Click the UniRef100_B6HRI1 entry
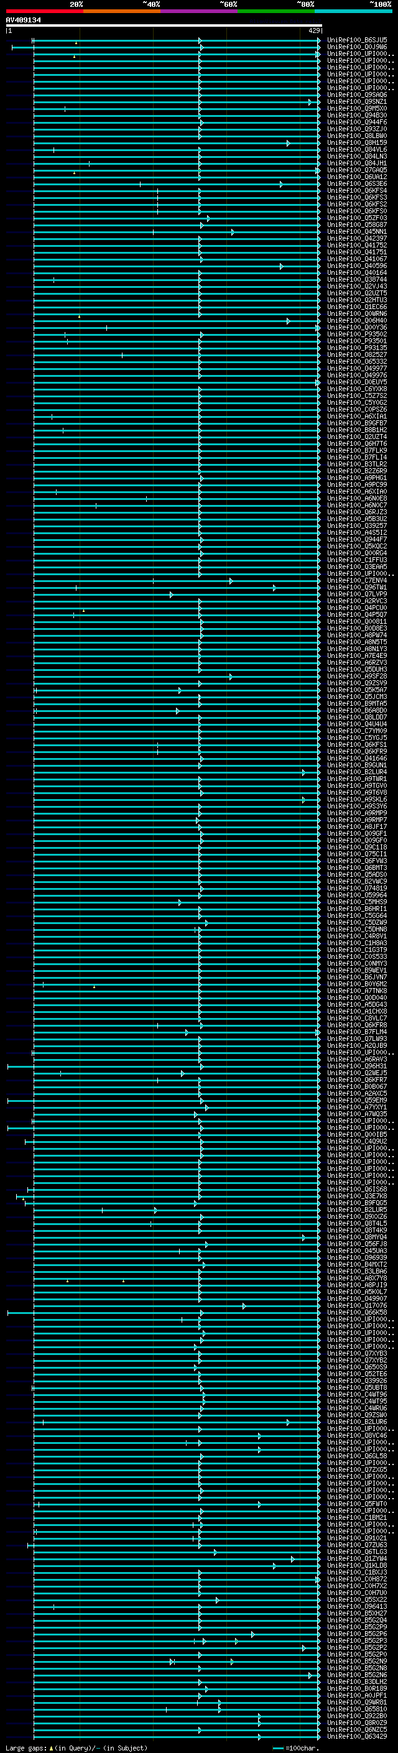The width and height of the screenshot is (398, 1753). click(357, 909)
